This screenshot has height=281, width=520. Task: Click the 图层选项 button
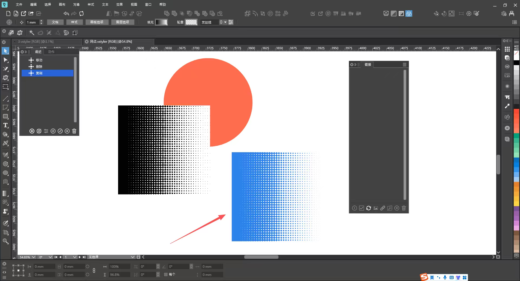click(122, 22)
